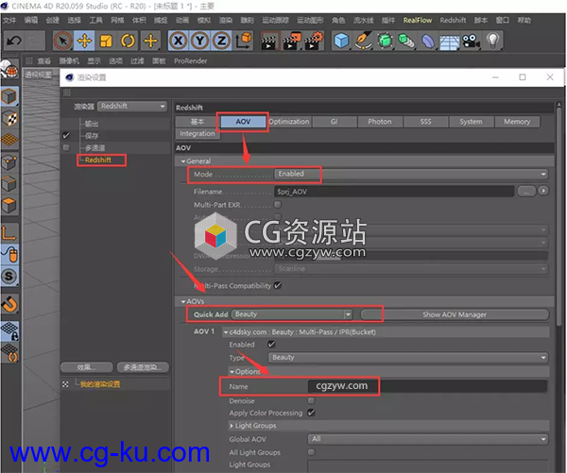Open the Spline Pen tool
The image size is (567, 473).
(x=363, y=41)
